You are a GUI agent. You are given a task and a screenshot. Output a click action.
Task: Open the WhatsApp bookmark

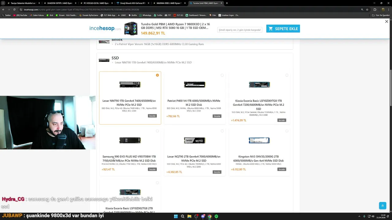(145, 15)
